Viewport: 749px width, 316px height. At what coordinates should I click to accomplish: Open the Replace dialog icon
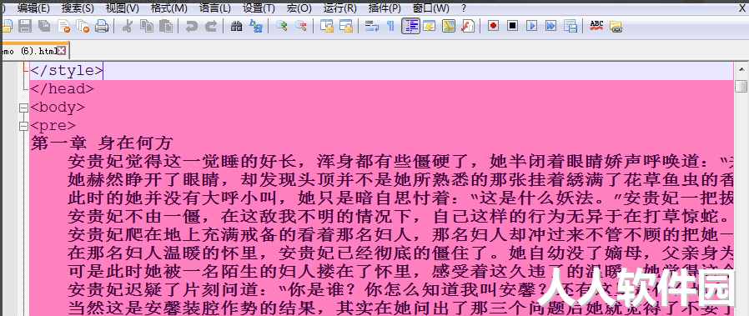256,26
